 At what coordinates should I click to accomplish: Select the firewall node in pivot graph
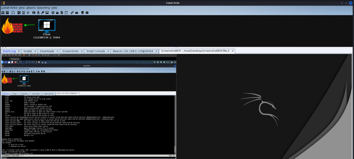[x=12, y=26]
